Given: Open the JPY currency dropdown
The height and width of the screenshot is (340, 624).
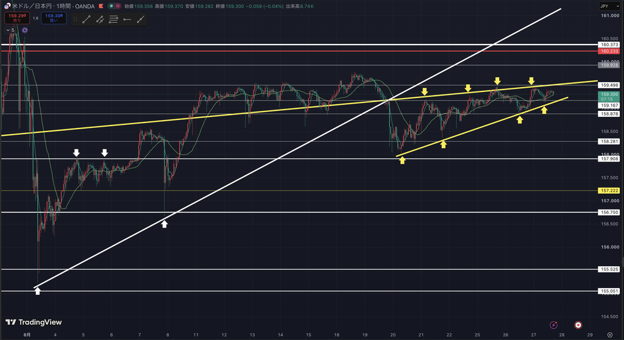Looking at the screenshot, I should point(609,6).
